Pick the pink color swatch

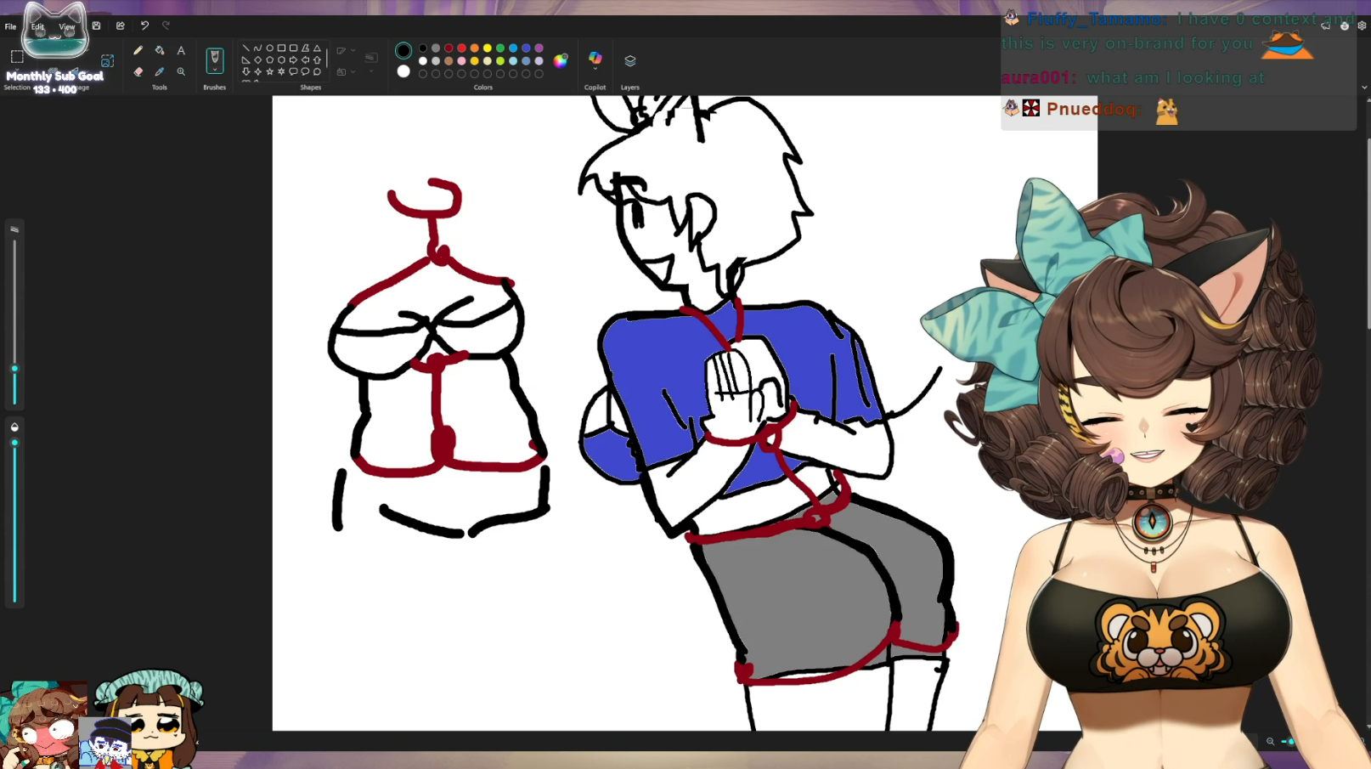[x=461, y=61]
